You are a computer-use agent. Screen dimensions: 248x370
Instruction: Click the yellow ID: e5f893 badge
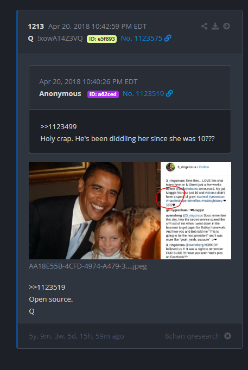tap(101, 39)
